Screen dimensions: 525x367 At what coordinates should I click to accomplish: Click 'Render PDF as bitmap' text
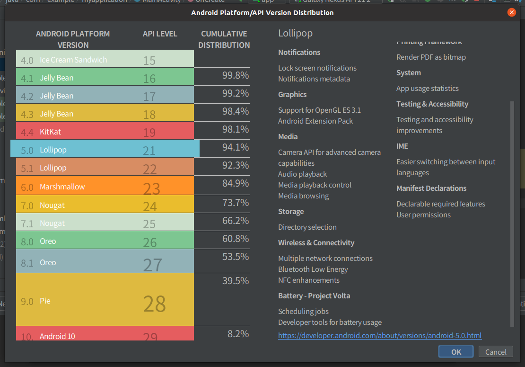pos(430,57)
